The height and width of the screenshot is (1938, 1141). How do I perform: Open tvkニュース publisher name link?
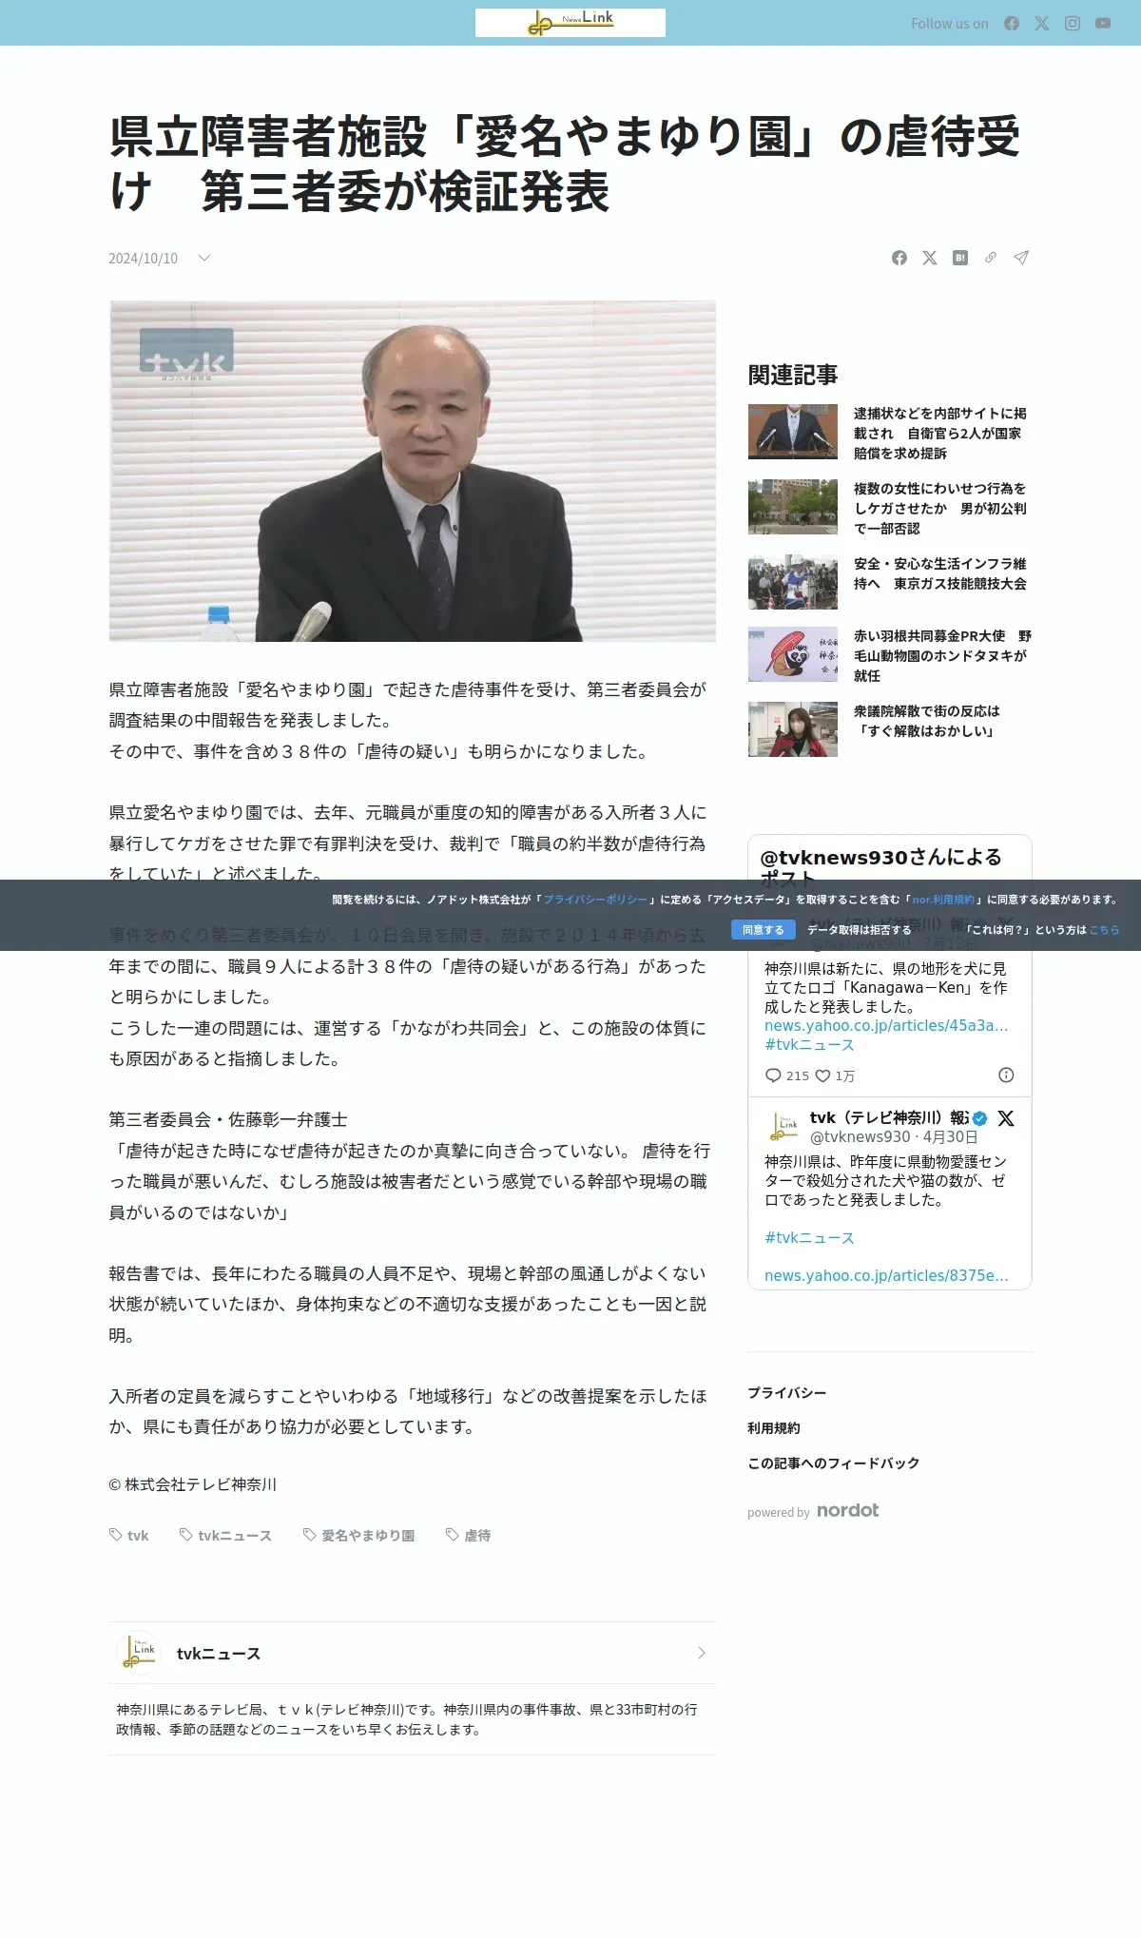(219, 1654)
